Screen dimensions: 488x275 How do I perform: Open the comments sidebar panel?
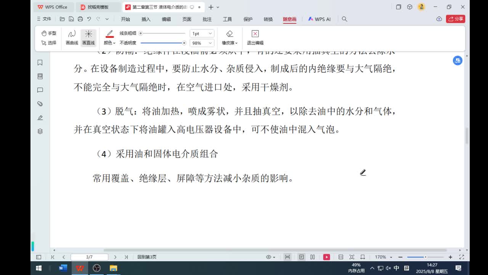[x=40, y=90]
